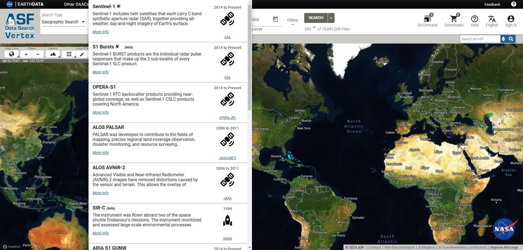Click the scrollbar down arrow
Viewport: 523px width, 250px height.
click(x=250, y=248)
